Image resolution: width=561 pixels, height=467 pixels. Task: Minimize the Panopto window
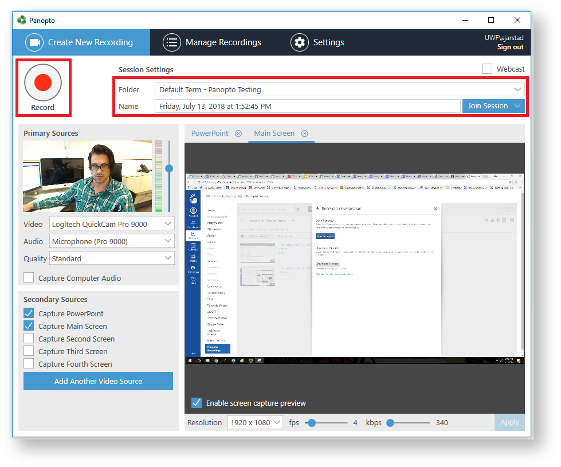[x=465, y=20]
